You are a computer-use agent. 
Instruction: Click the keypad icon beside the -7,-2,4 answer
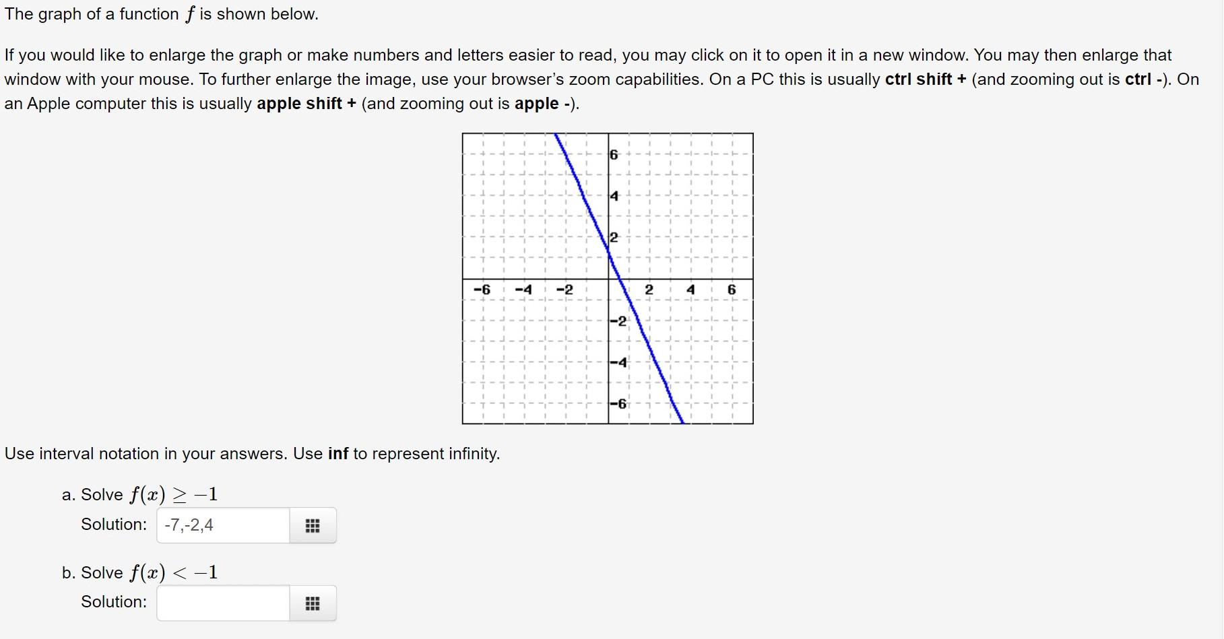coord(312,526)
